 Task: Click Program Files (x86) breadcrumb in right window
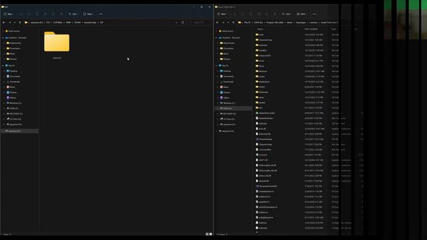275,23
